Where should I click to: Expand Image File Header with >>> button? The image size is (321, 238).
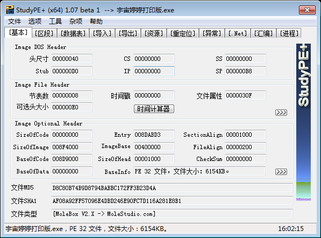coord(281,113)
